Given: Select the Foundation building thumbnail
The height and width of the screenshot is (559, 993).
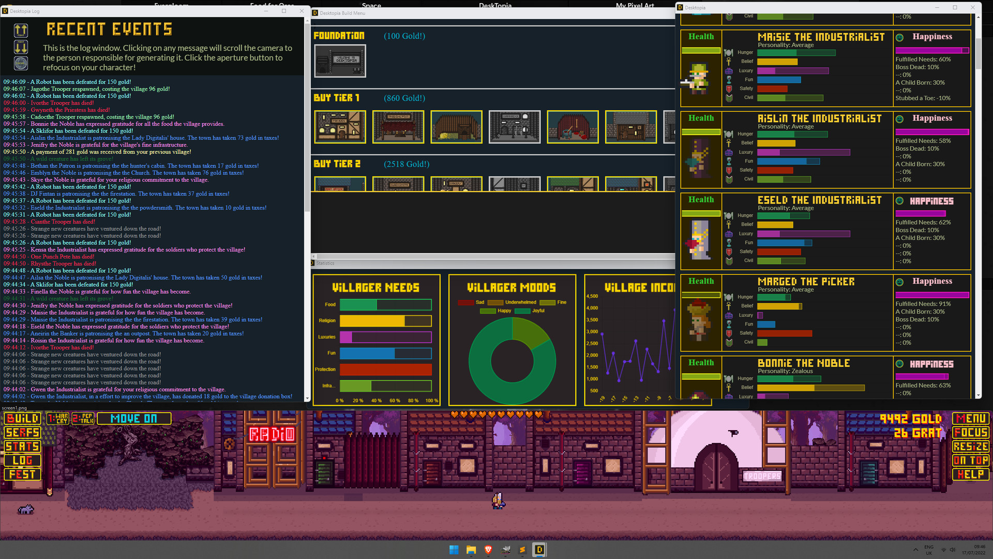Looking at the screenshot, I should pyautogui.click(x=340, y=61).
